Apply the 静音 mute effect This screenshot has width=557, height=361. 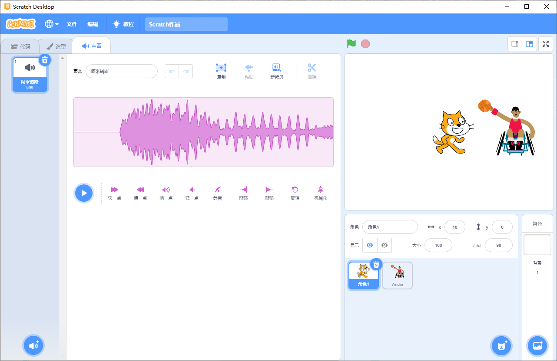(218, 193)
